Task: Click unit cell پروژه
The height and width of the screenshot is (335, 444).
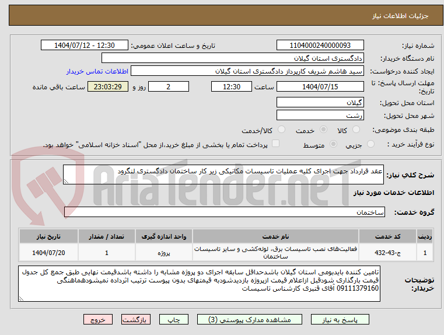Action: pos(164,253)
